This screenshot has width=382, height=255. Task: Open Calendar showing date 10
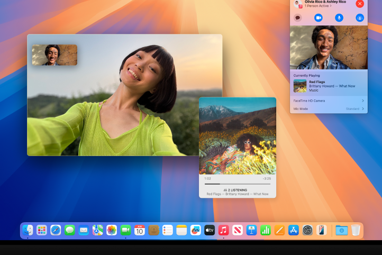click(140, 230)
